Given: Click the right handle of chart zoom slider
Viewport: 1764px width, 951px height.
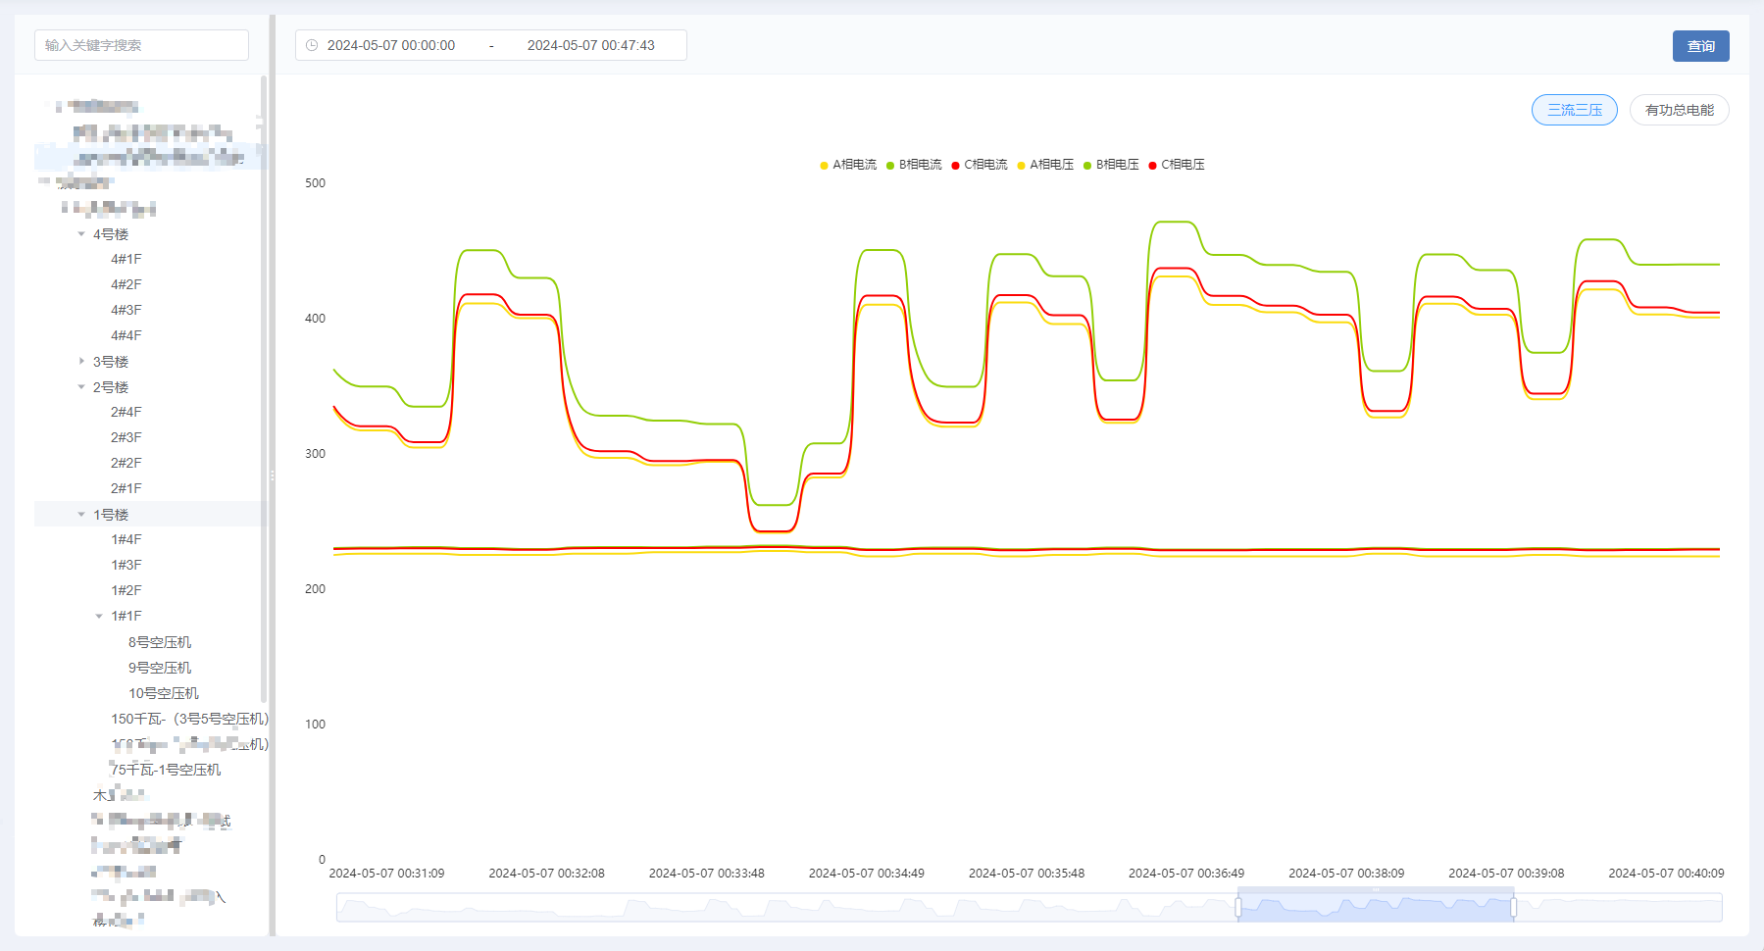Looking at the screenshot, I should 1514,908.
